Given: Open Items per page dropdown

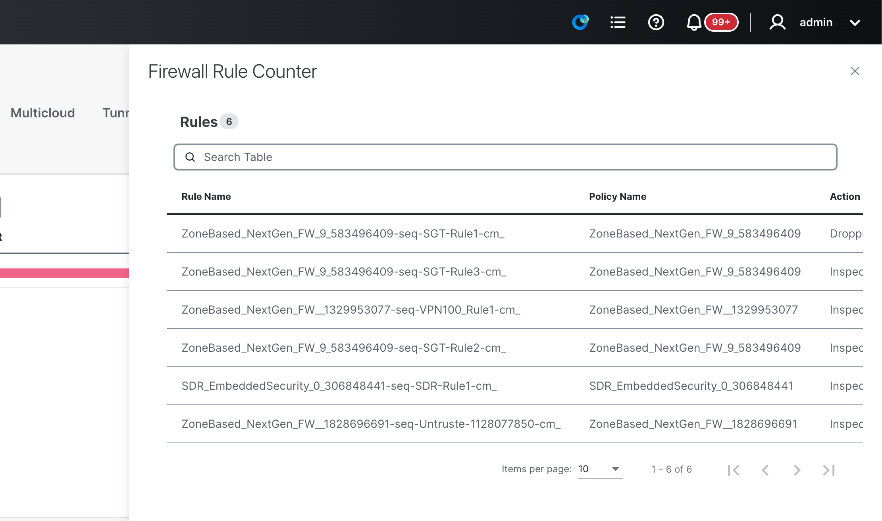Looking at the screenshot, I should click(600, 469).
